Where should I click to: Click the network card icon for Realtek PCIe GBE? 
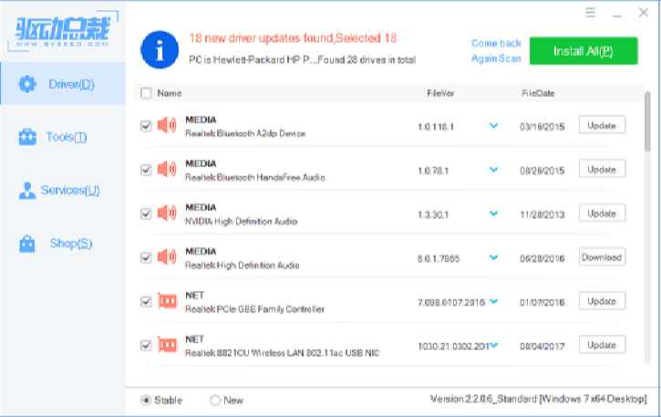point(167,302)
